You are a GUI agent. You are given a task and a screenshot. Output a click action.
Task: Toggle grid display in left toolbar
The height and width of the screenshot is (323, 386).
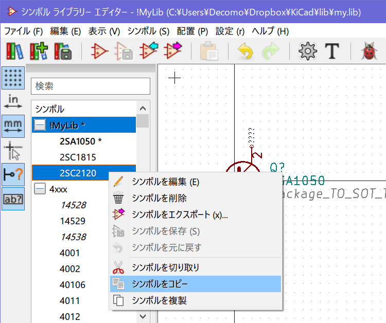(x=13, y=78)
